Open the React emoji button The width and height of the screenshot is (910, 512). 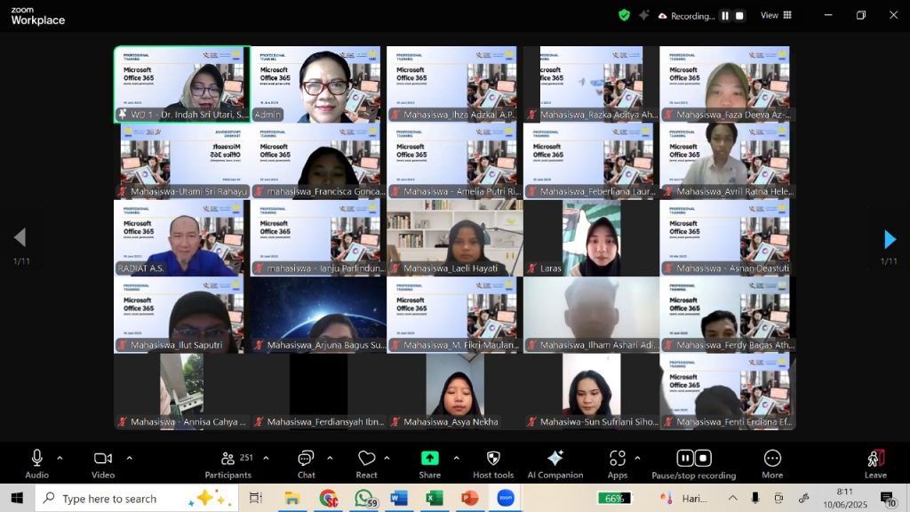point(366,462)
